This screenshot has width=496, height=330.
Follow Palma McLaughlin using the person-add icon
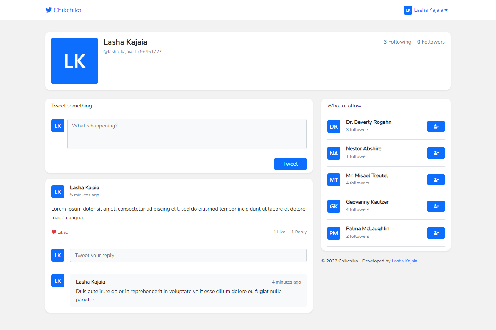click(436, 233)
